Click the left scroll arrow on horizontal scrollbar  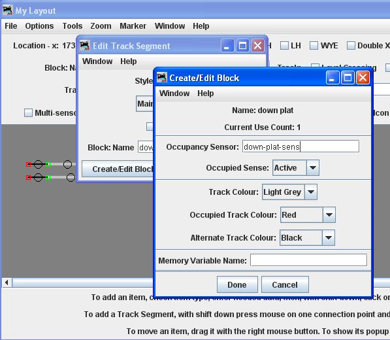click(x=7, y=282)
